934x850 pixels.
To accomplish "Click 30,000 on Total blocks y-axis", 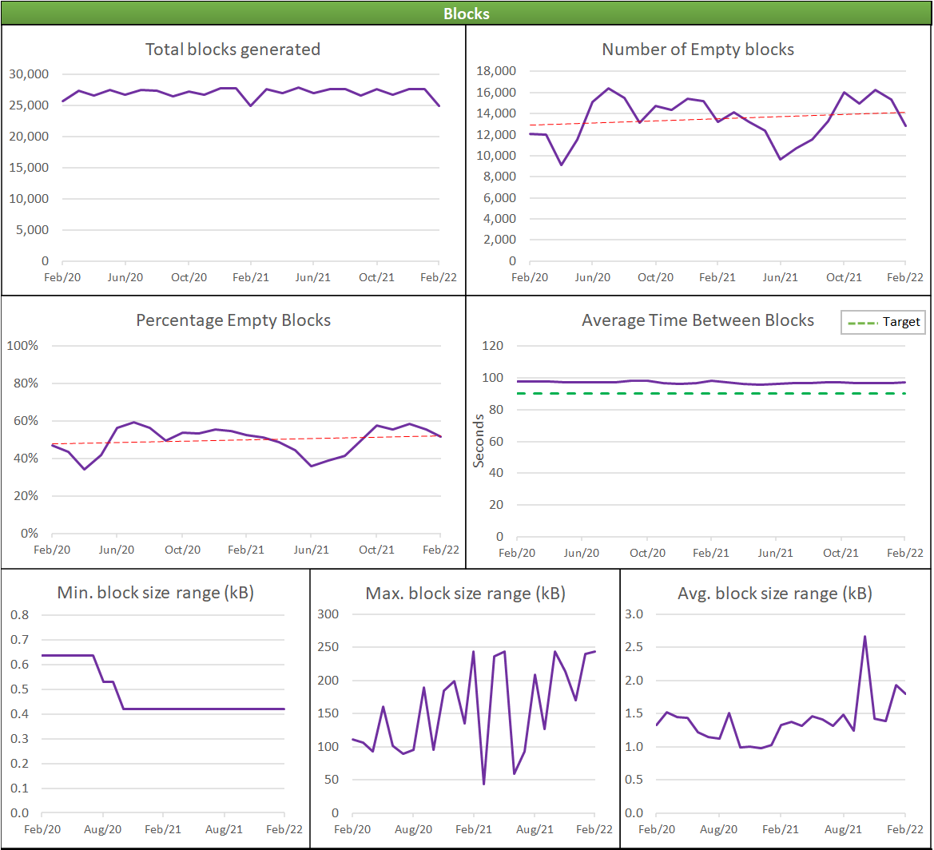I will [x=29, y=74].
